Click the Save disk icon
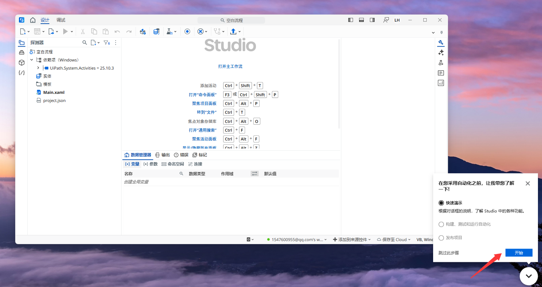The width and height of the screenshot is (542, 287). tap(37, 31)
